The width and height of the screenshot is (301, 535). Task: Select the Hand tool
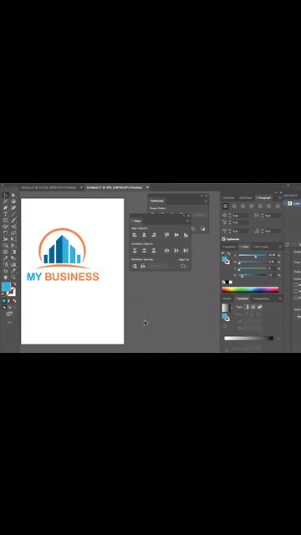(6, 277)
